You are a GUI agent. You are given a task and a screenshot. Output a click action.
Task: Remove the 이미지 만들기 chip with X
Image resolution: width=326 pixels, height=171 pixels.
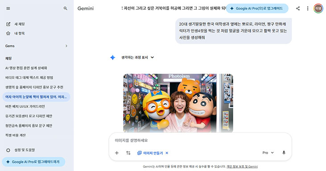[x=167, y=153]
